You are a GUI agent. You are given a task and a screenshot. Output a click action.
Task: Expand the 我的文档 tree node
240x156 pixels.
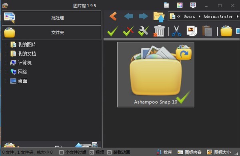[x=6, y=54]
